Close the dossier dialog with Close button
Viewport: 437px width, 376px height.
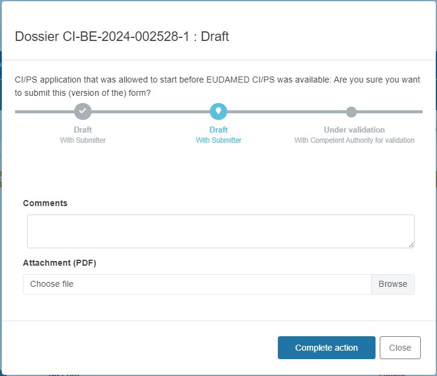point(400,348)
